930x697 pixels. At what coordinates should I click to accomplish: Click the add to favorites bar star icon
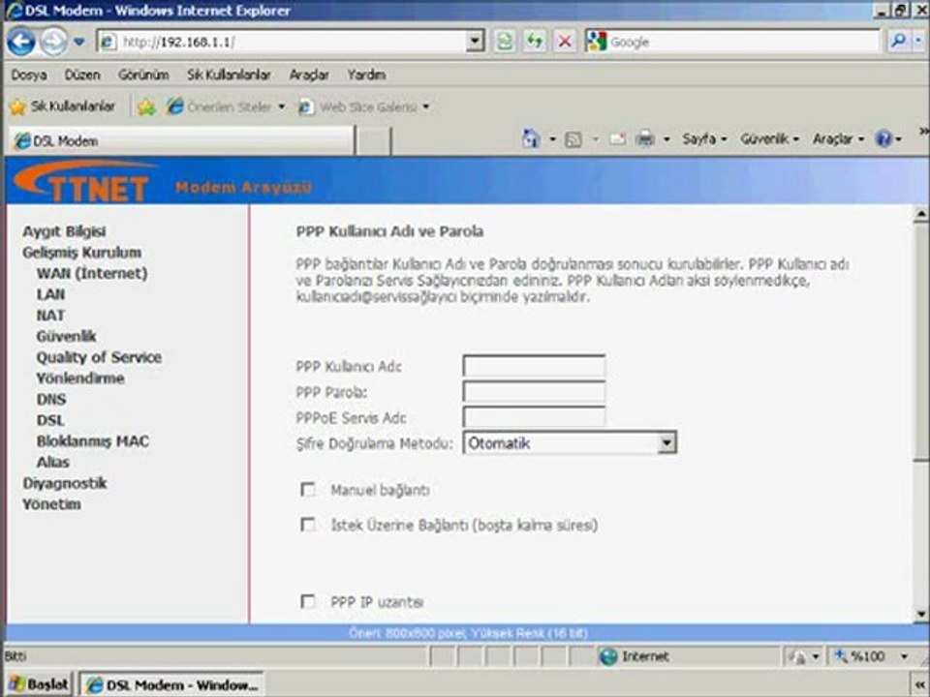click(x=146, y=107)
